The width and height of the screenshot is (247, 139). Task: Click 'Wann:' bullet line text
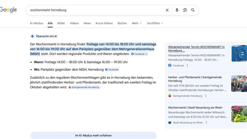point(81,62)
